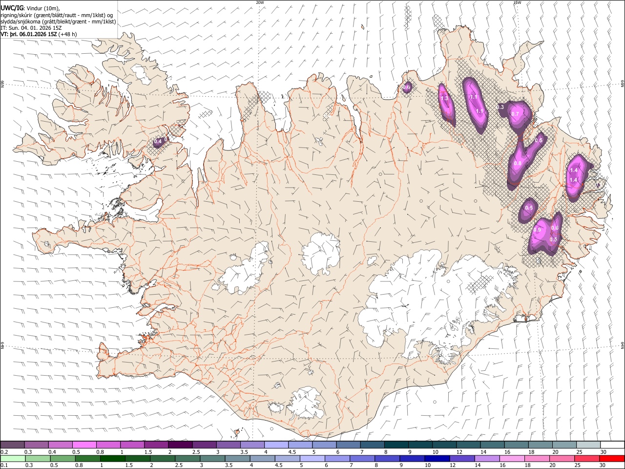Select the 3–3.5 violet swatch in upper legend row
Viewport: 625px width, 469px height.
(228, 445)
